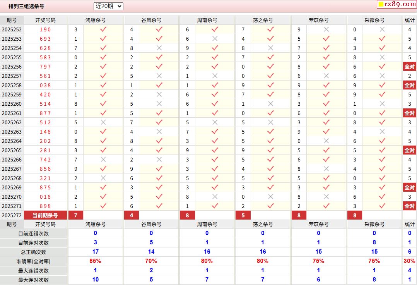Click the 鸿雁杀号 cross icon in row 2025262
Image resolution: width=417 pixels, height=285 pixels.
coord(103,122)
